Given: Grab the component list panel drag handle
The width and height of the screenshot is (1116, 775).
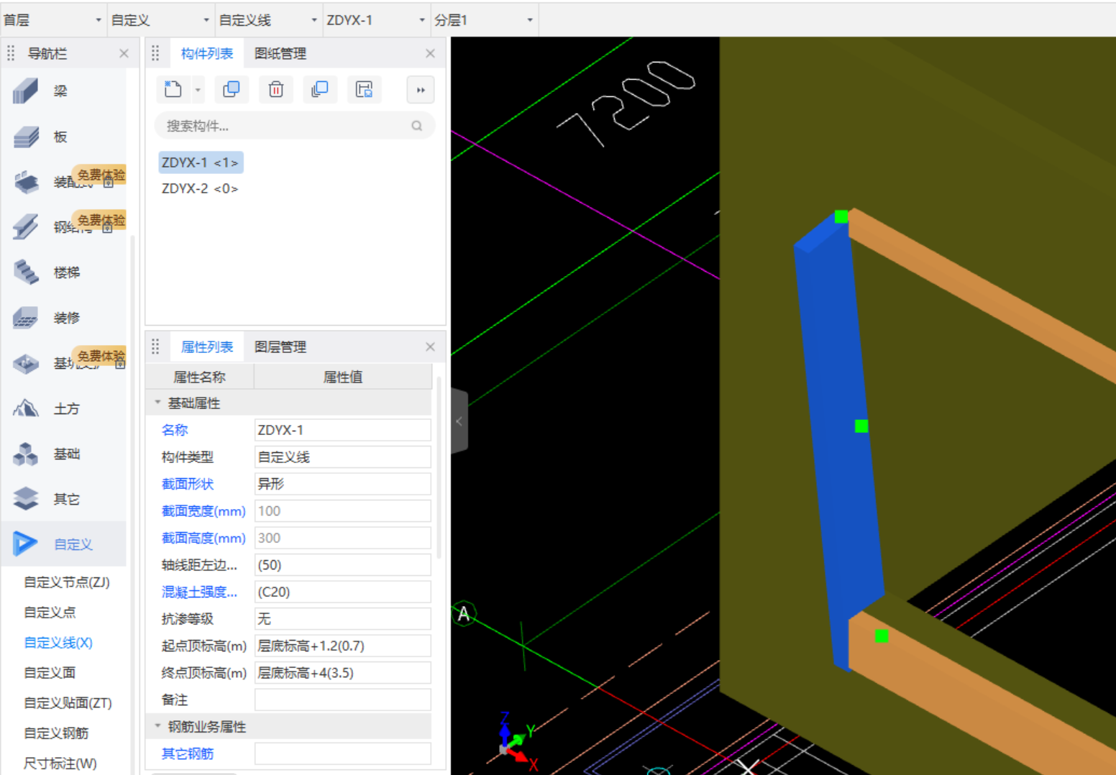Looking at the screenshot, I should point(155,53).
